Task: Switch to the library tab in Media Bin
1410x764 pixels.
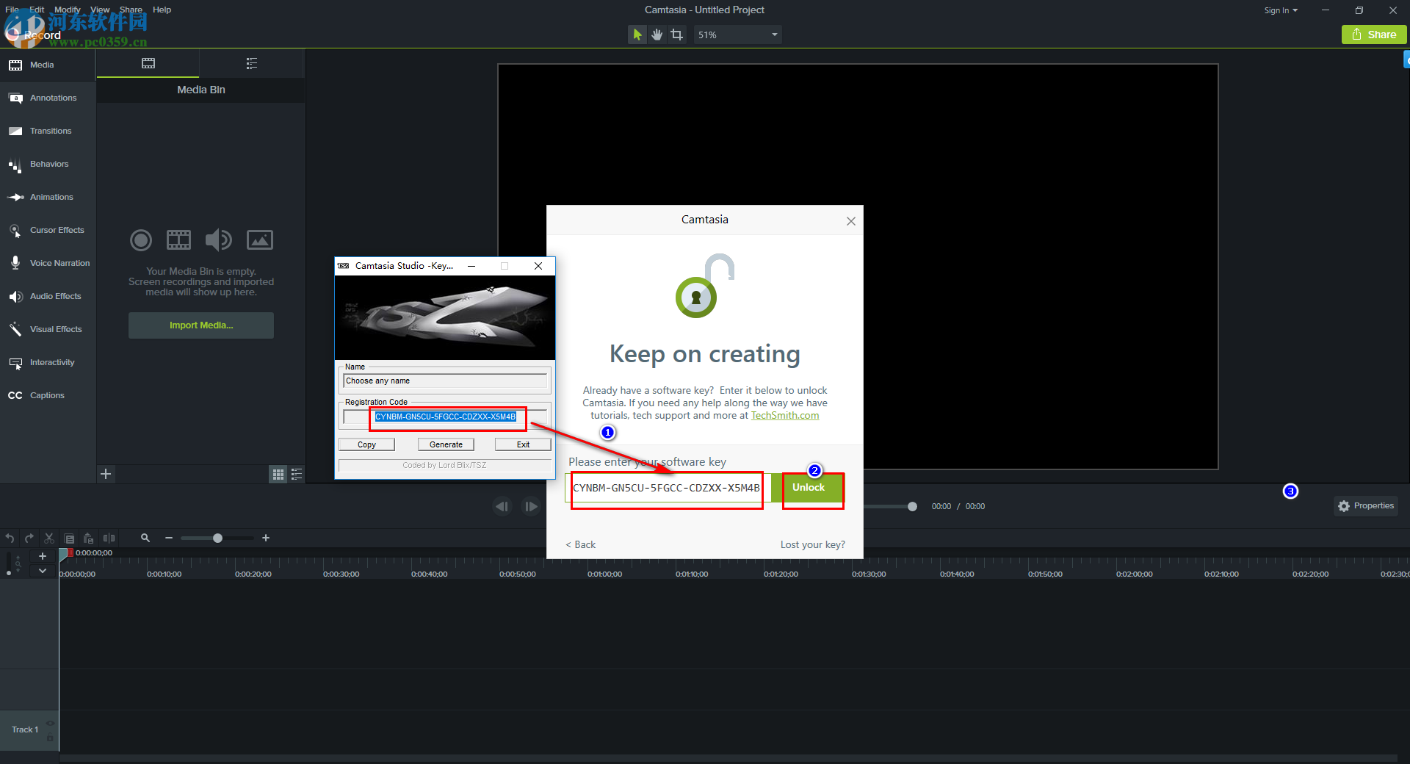Action: click(x=251, y=63)
